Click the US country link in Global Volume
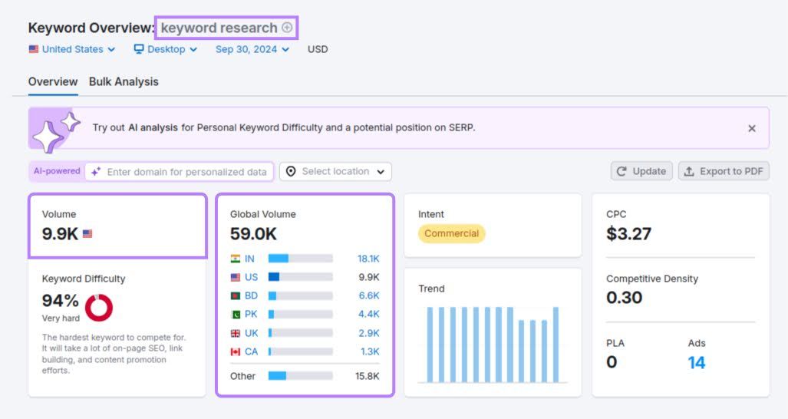The width and height of the screenshot is (788, 419). (x=251, y=277)
